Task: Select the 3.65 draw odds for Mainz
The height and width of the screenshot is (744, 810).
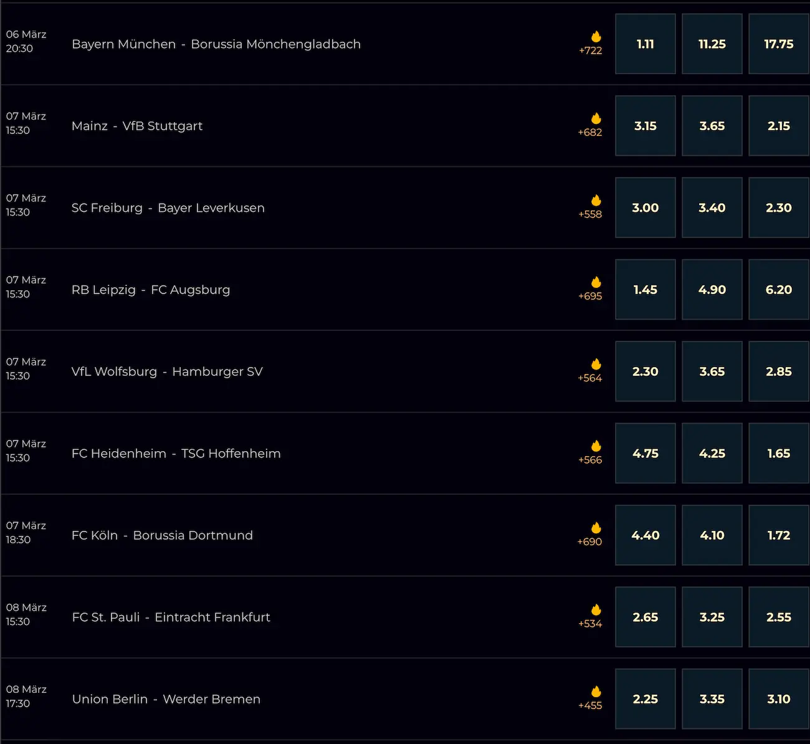Action: tap(712, 125)
